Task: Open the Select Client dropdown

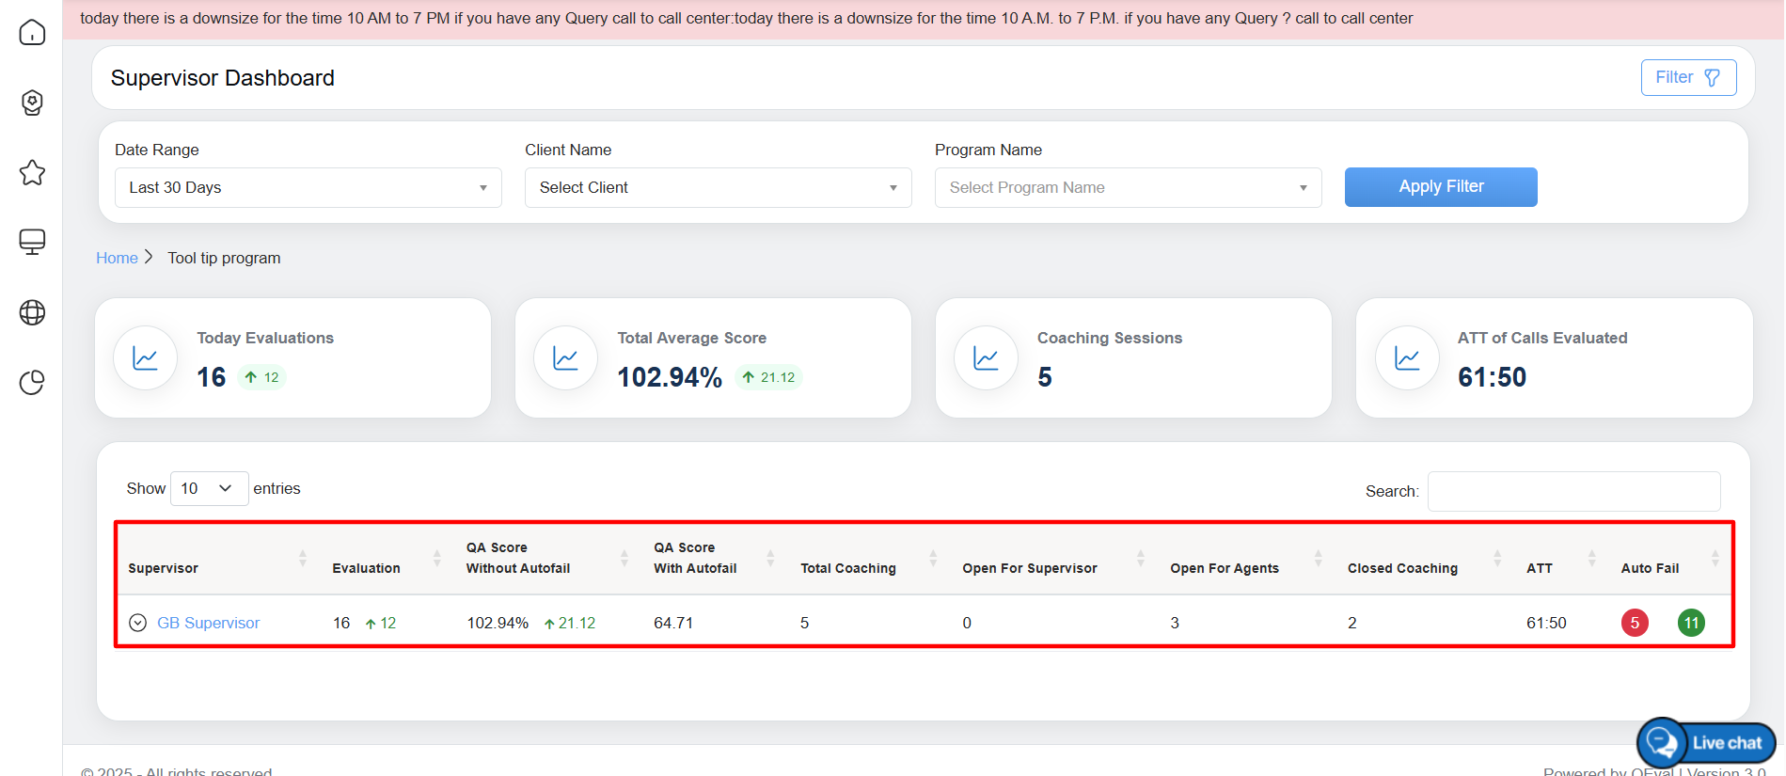Action: [718, 188]
